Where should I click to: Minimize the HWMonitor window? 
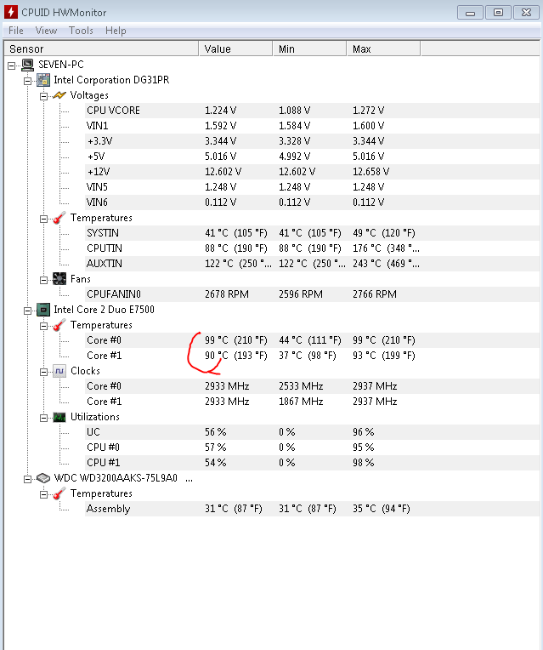click(470, 13)
